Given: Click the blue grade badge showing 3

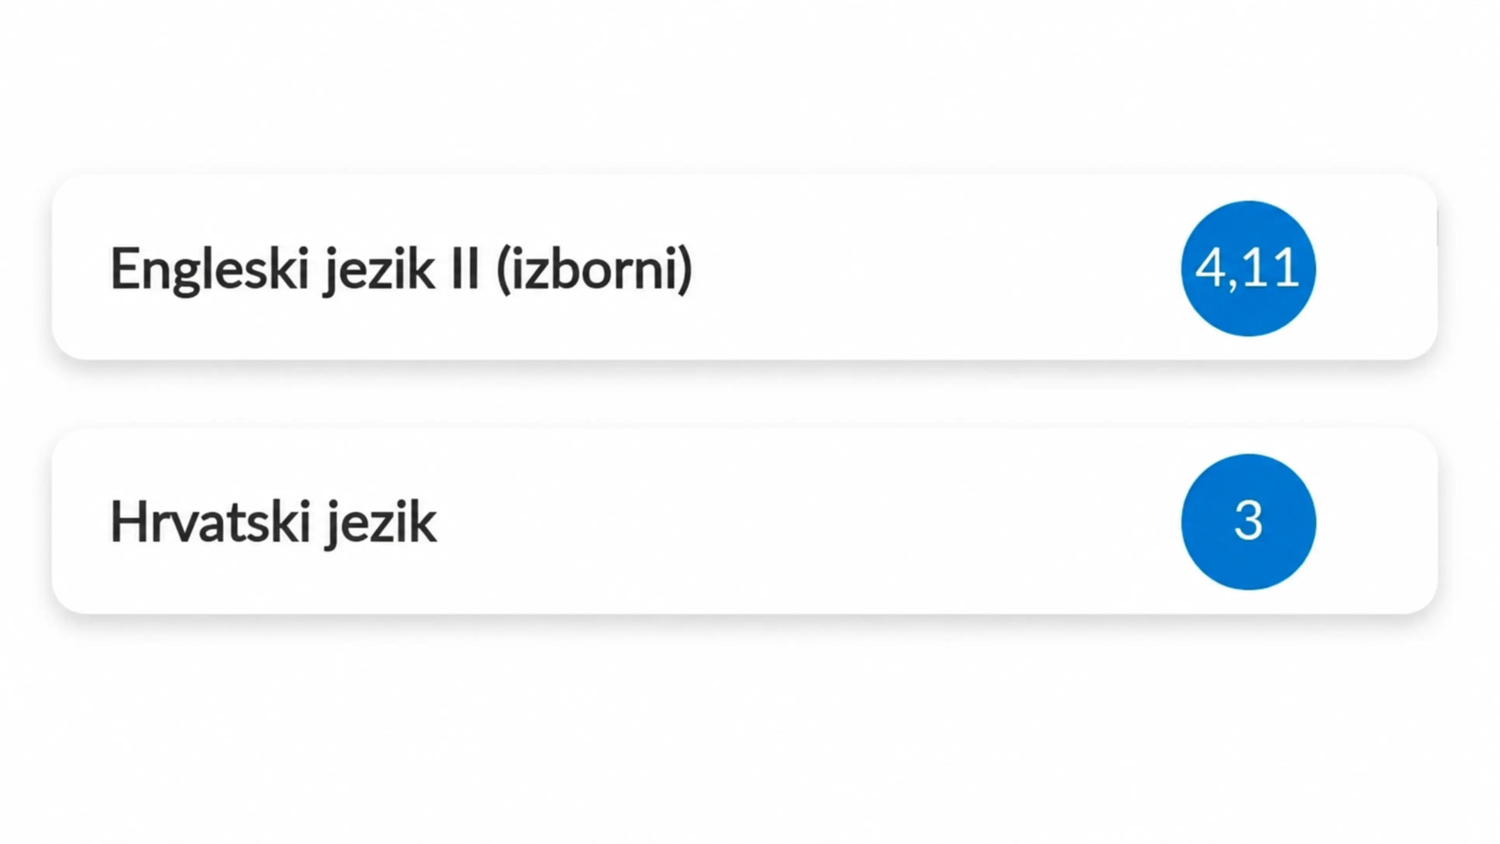Looking at the screenshot, I should tap(1248, 521).
